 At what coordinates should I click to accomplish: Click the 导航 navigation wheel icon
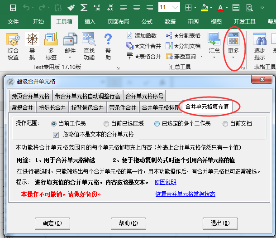pyautogui.click(x=32, y=47)
